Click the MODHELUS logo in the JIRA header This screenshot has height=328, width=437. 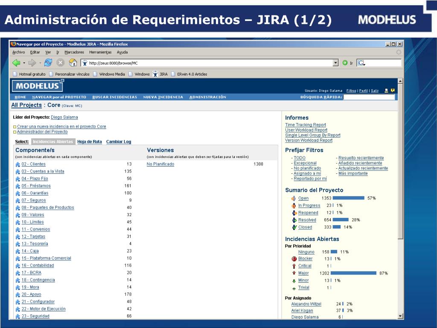pos(38,86)
